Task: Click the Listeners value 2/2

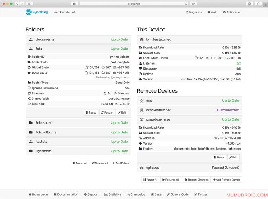Action: tap(238, 63)
